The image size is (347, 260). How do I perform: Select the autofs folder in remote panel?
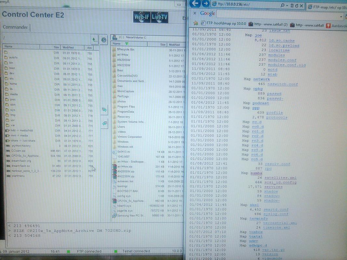[x=11, y=58]
